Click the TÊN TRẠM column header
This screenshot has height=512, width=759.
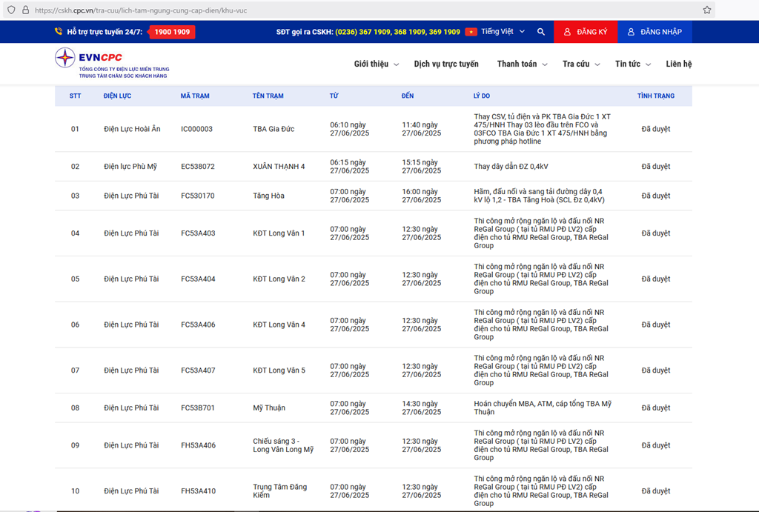[x=268, y=96]
